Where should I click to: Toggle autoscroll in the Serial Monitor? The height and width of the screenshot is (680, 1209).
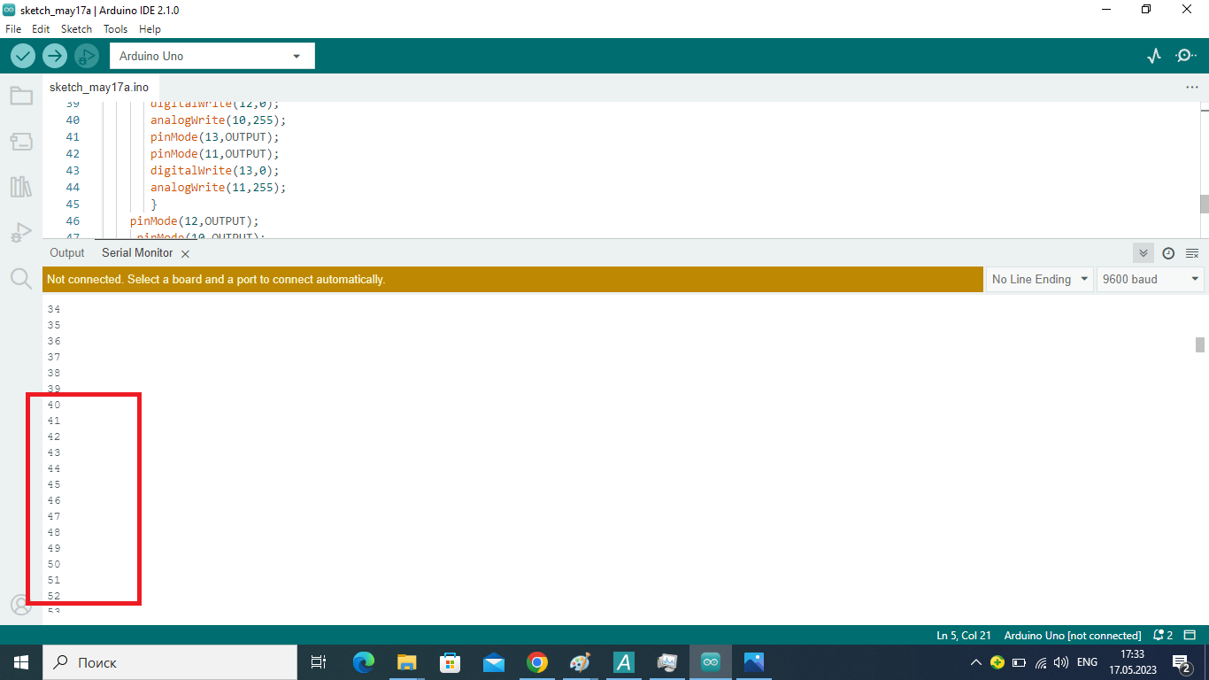point(1144,253)
